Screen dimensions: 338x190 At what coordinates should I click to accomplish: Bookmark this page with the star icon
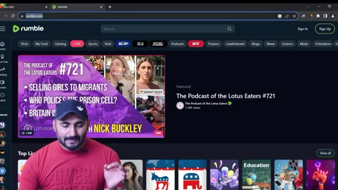tap(294, 16)
